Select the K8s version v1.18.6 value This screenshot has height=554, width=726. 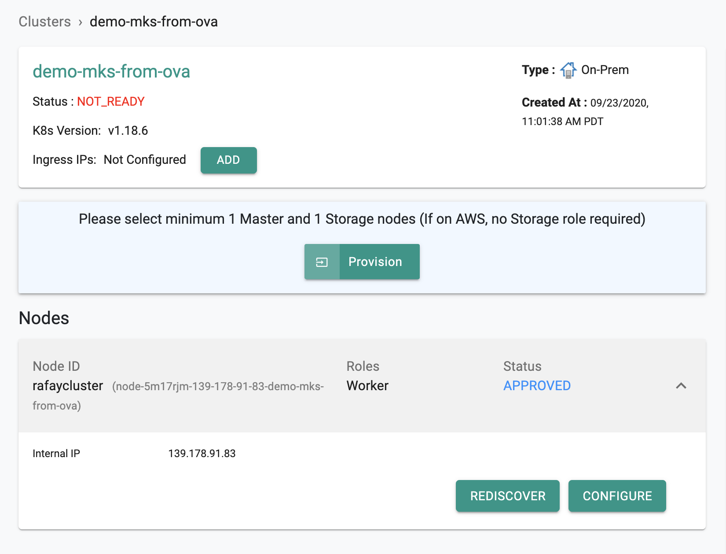coord(128,131)
